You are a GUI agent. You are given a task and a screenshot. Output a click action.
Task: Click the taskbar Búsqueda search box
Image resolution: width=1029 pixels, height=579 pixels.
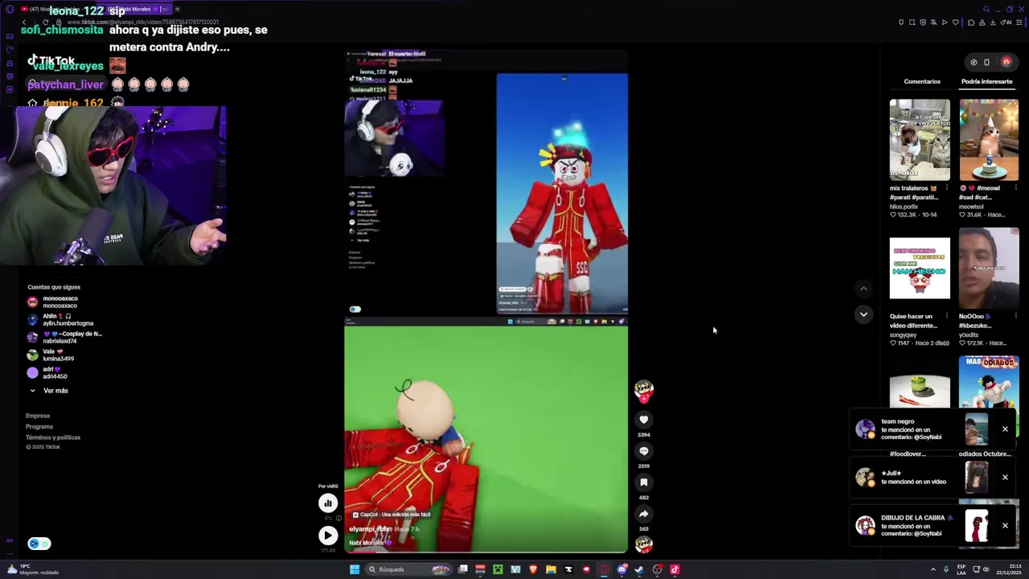point(407,569)
